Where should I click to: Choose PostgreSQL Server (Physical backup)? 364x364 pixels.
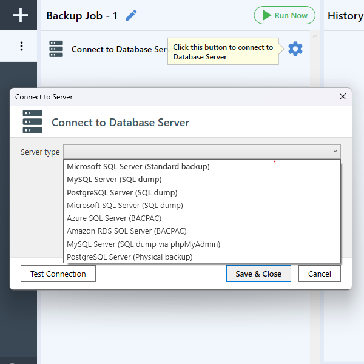point(202,257)
